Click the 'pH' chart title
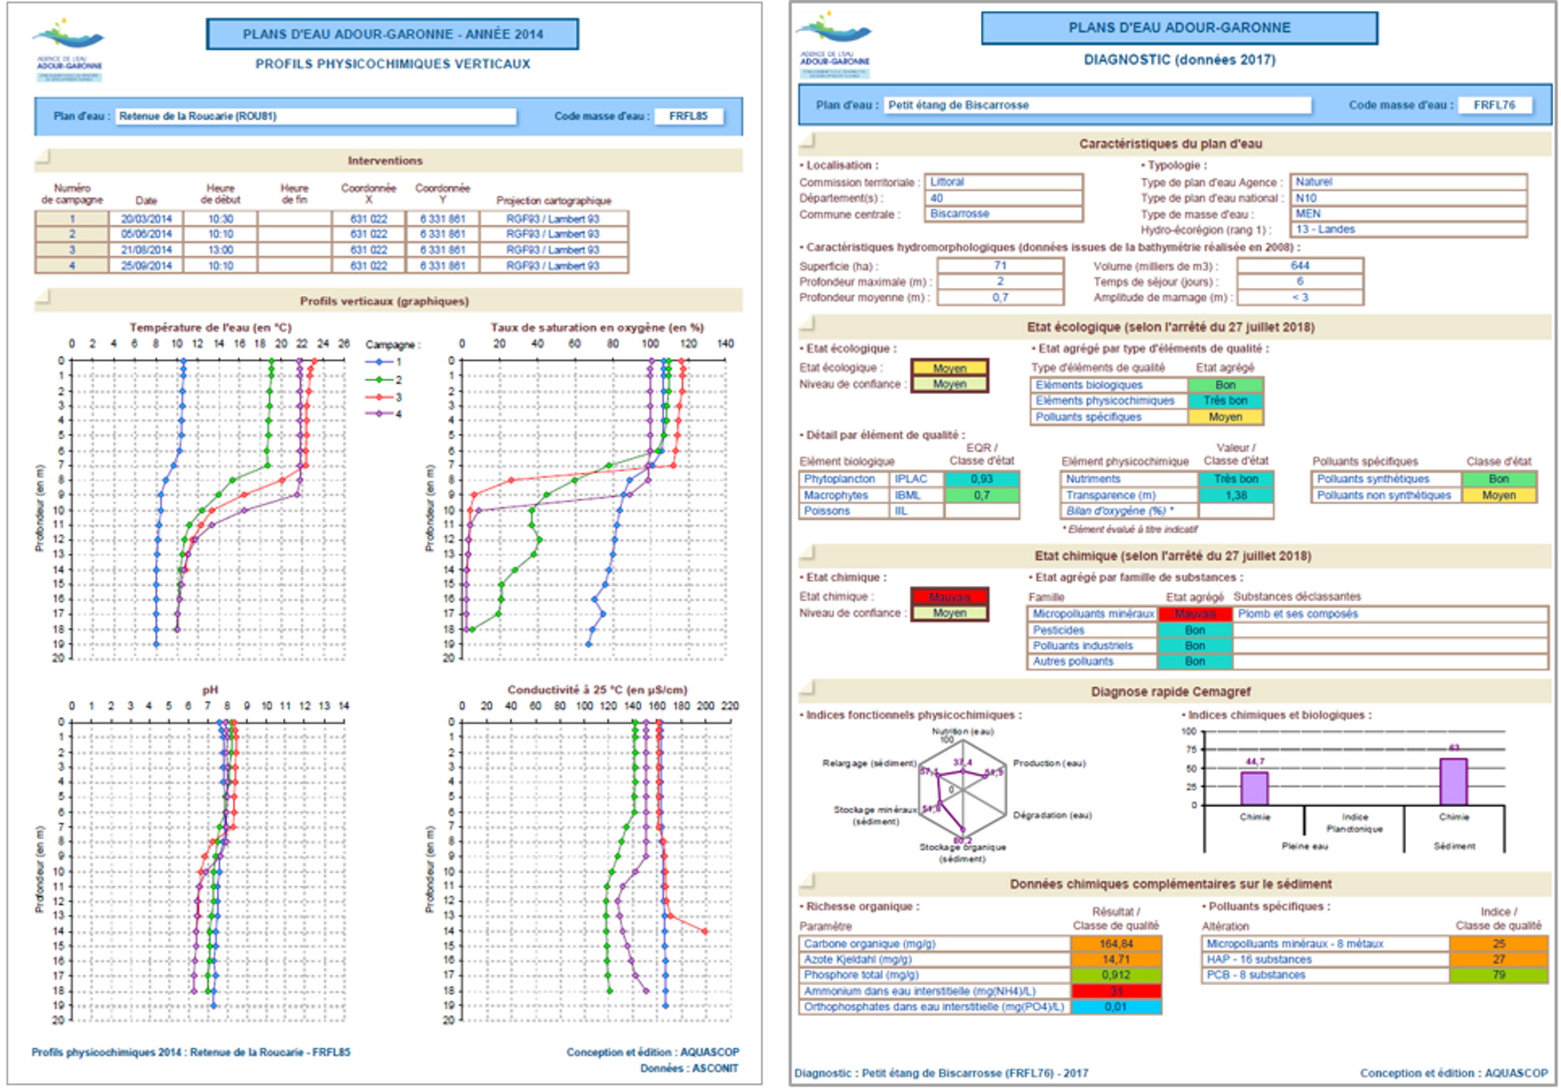The height and width of the screenshot is (1090, 1561). click(x=210, y=689)
